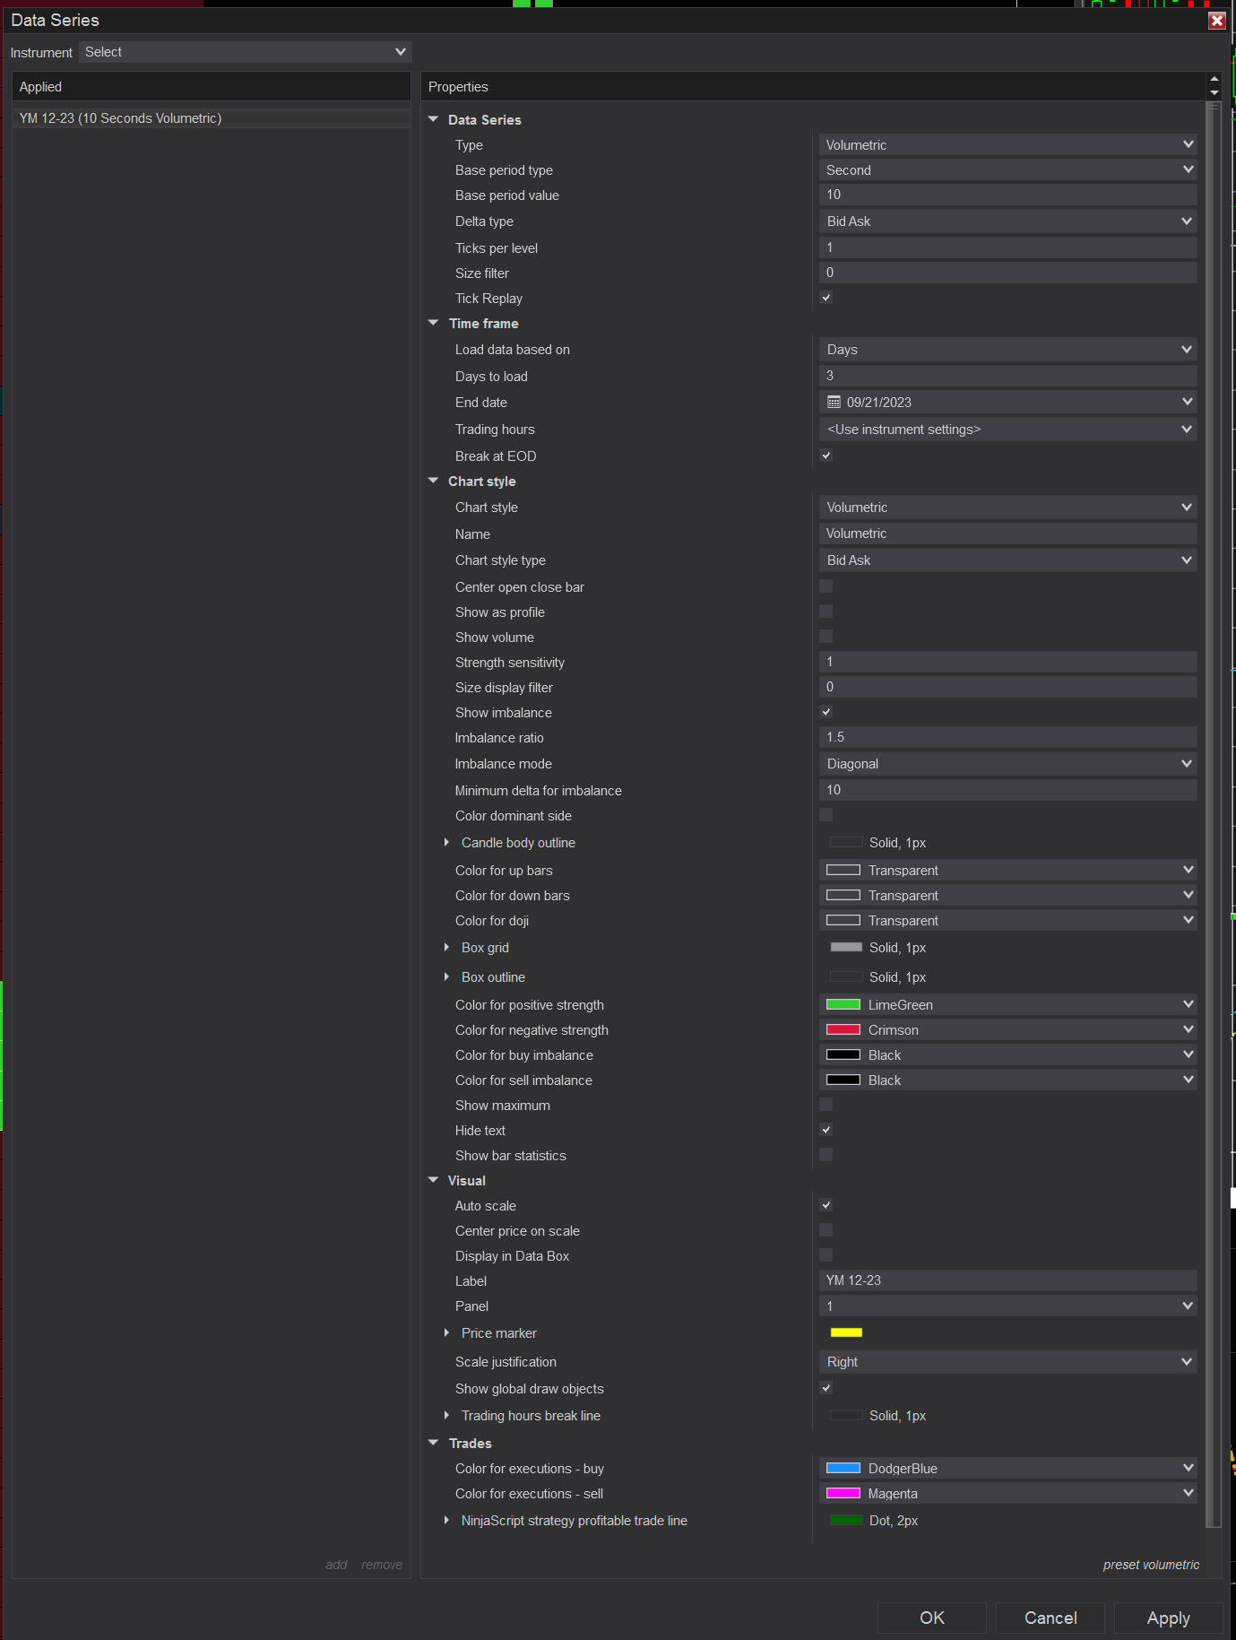Edit the Imbalance ratio field
The height and width of the screenshot is (1640, 1236).
(x=1008, y=737)
